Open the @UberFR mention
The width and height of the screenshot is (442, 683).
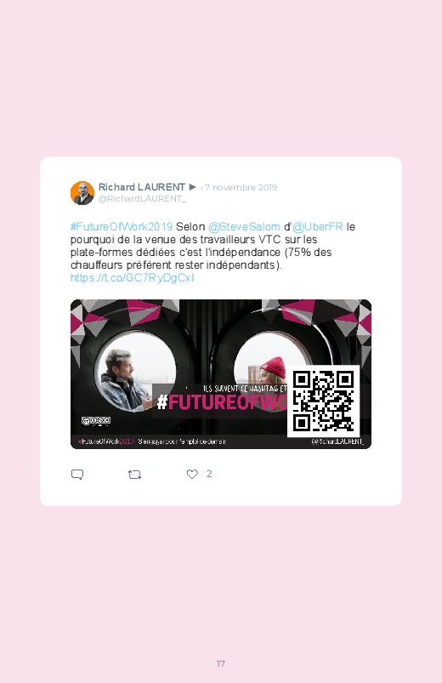pos(317,227)
